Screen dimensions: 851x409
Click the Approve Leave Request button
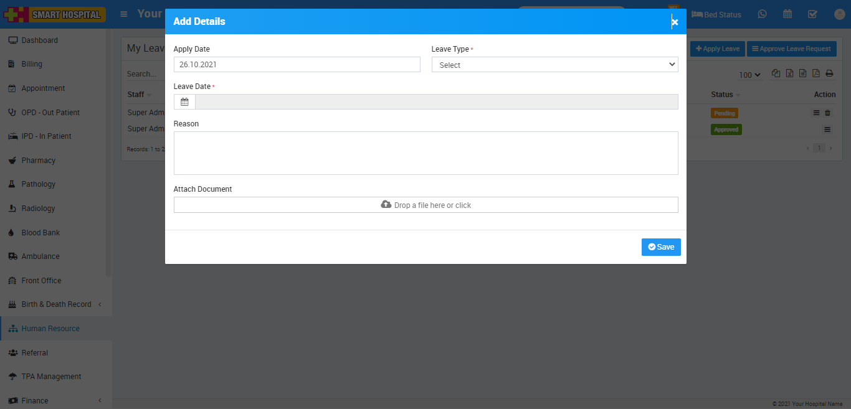tap(791, 49)
